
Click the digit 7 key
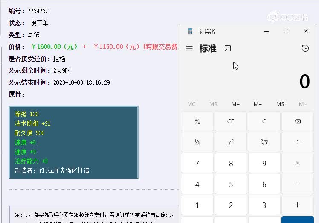tap(197, 163)
